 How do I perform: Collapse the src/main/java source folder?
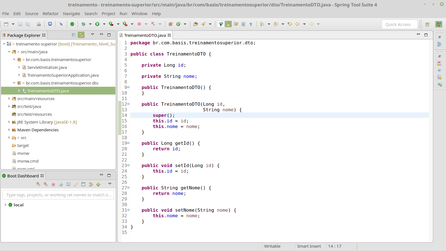[x=9, y=52]
